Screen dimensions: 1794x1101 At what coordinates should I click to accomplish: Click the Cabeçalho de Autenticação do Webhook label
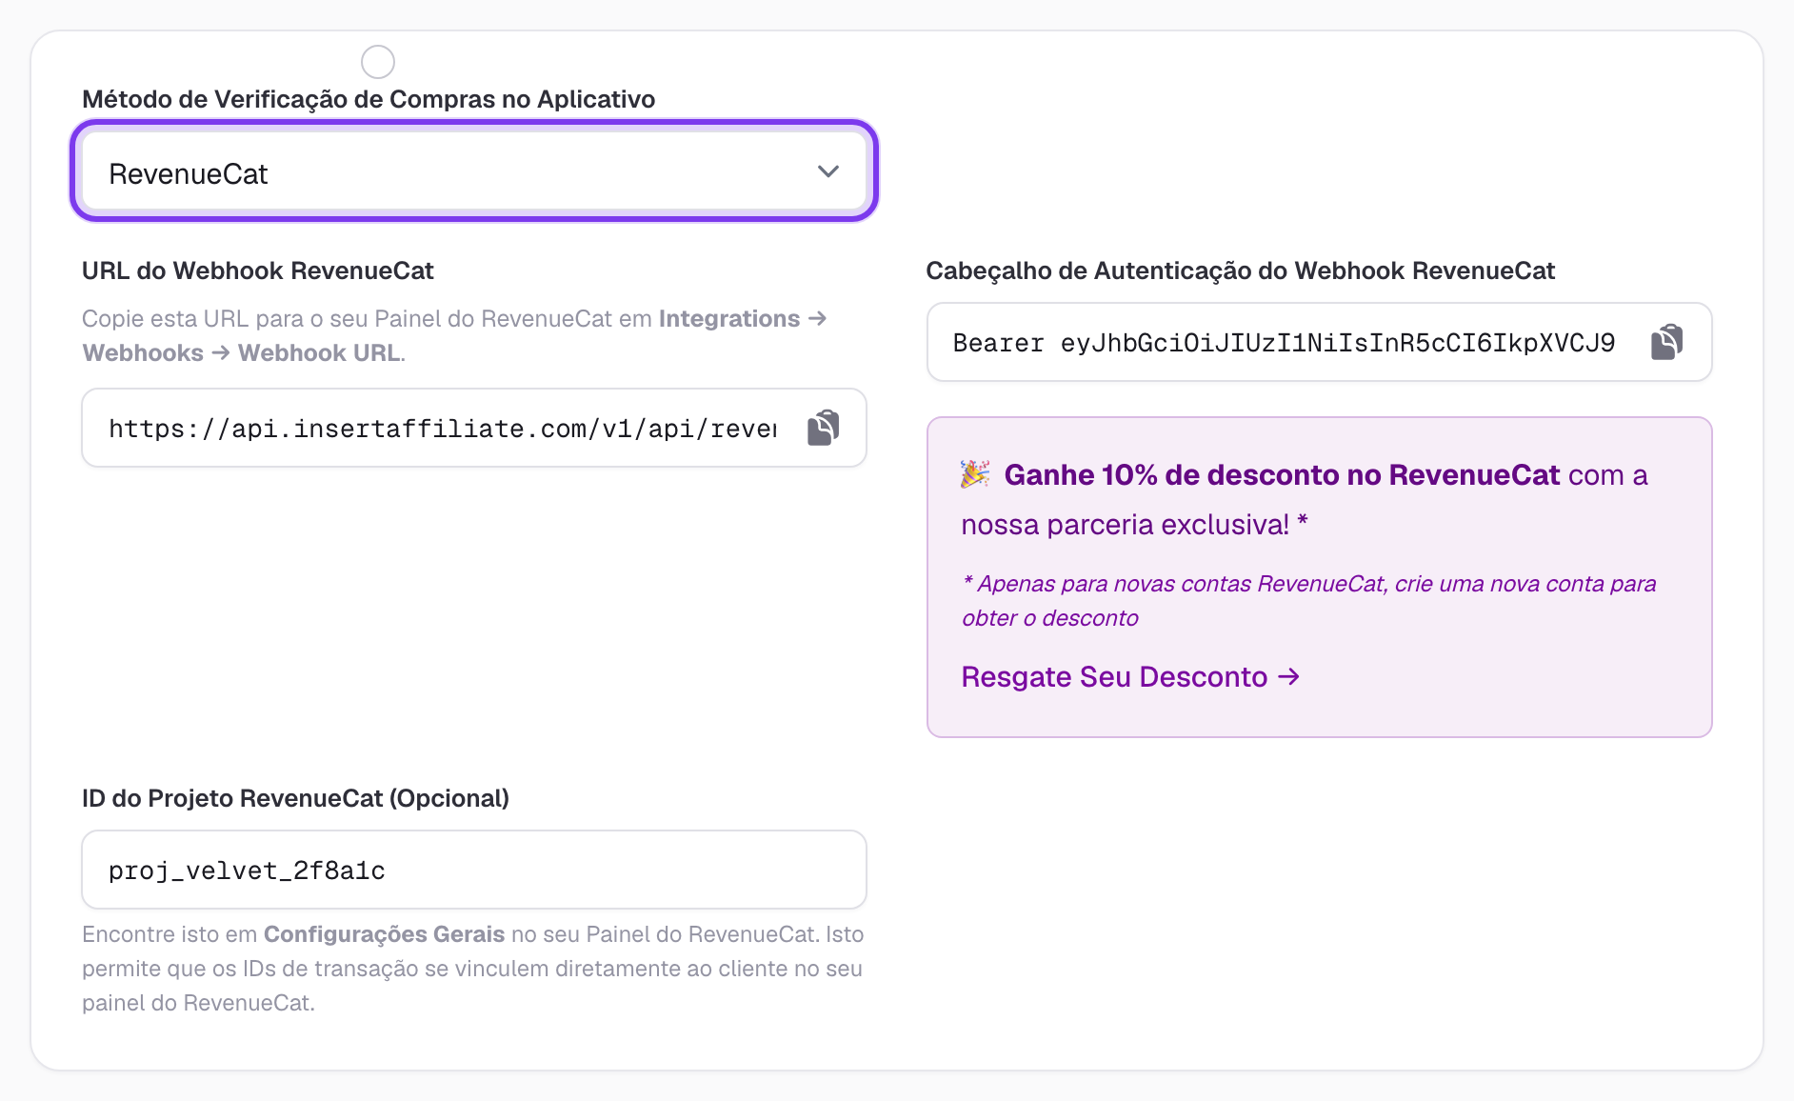pyautogui.click(x=1241, y=270)
